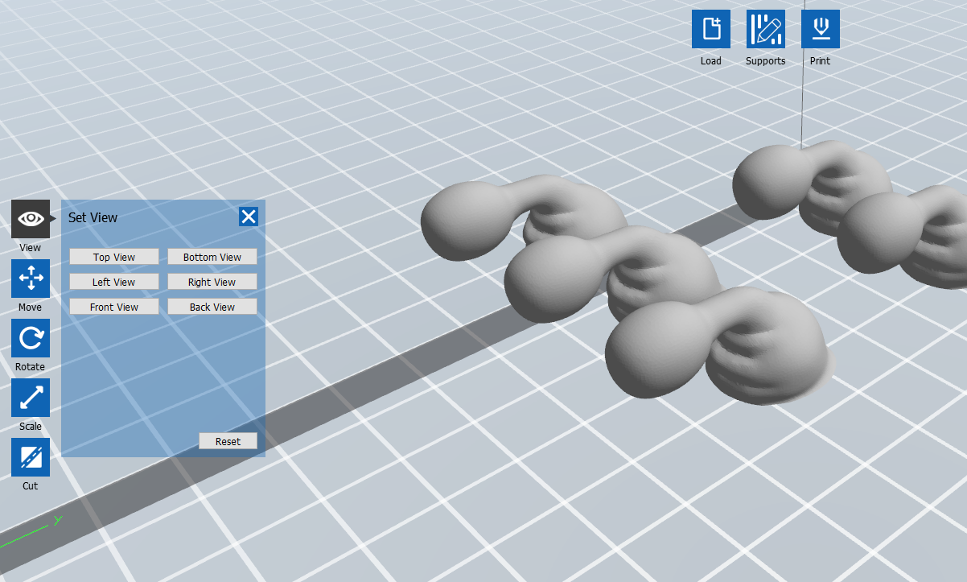This screenshot has width=967, height=582.
Task: Click the Cut label text
Action: click(31, 486)
